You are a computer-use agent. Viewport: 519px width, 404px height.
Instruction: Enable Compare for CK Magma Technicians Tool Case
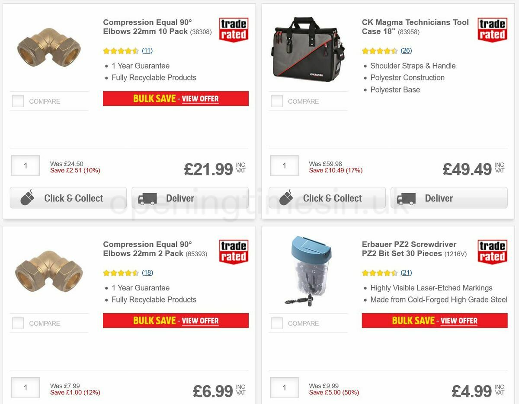[x=276, y=101]
